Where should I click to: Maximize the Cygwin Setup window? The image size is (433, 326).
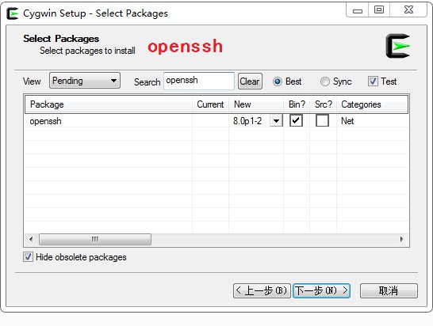[379, 10]
